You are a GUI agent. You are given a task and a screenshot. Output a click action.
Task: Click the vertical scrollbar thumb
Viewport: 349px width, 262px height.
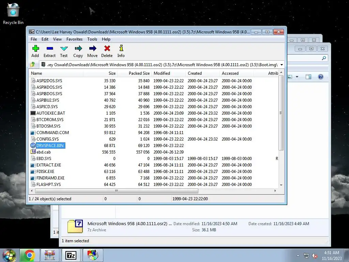(281, 113)
